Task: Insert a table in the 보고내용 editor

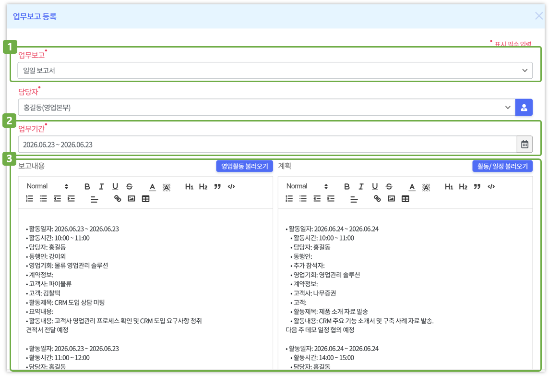Action: 146,199
